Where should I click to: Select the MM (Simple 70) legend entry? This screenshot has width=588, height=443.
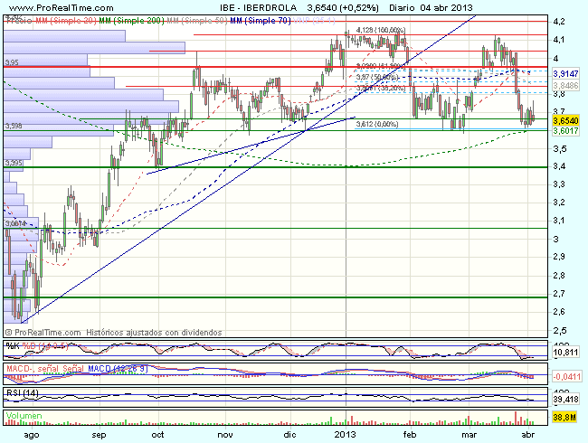click(x=261, y=18)
